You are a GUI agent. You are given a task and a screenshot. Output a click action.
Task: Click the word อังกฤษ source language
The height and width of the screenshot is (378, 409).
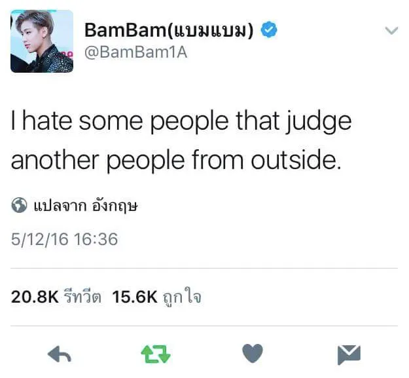pyautogui.click(x=115, y=206)
